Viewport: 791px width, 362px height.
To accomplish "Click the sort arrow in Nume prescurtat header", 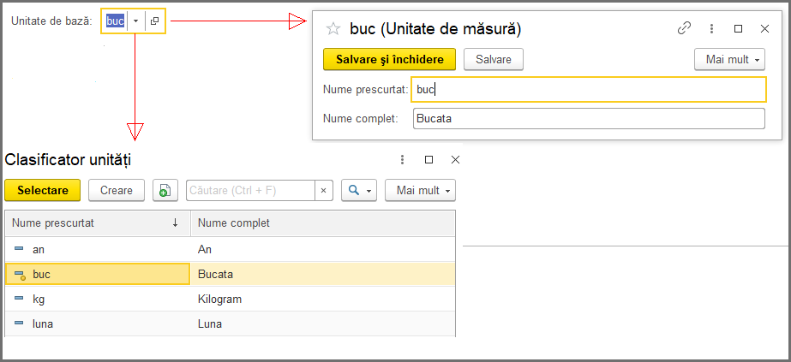I will [x=175, y=223].
